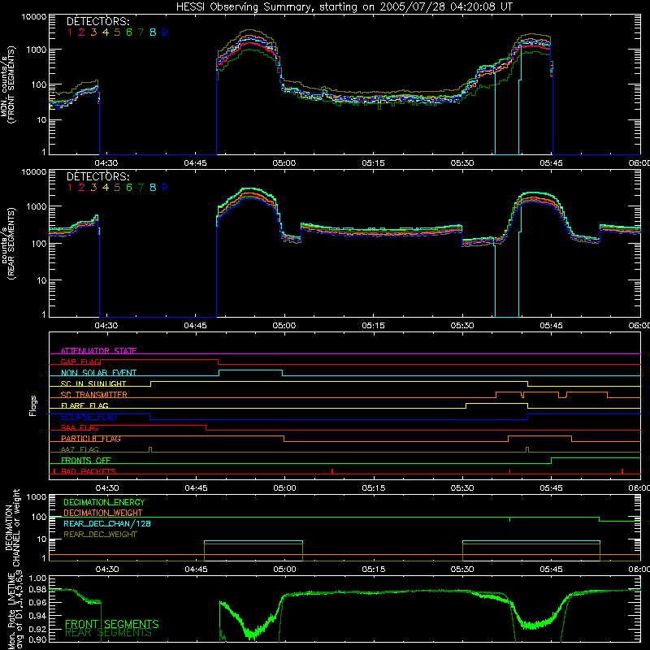
Task: Click yellow detector 4 in front segments legend
Action: tap(106, 32)
